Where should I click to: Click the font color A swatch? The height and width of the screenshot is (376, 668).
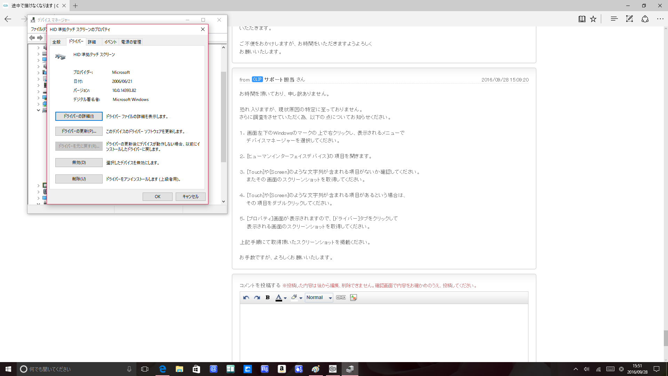[x=279, y=298]
